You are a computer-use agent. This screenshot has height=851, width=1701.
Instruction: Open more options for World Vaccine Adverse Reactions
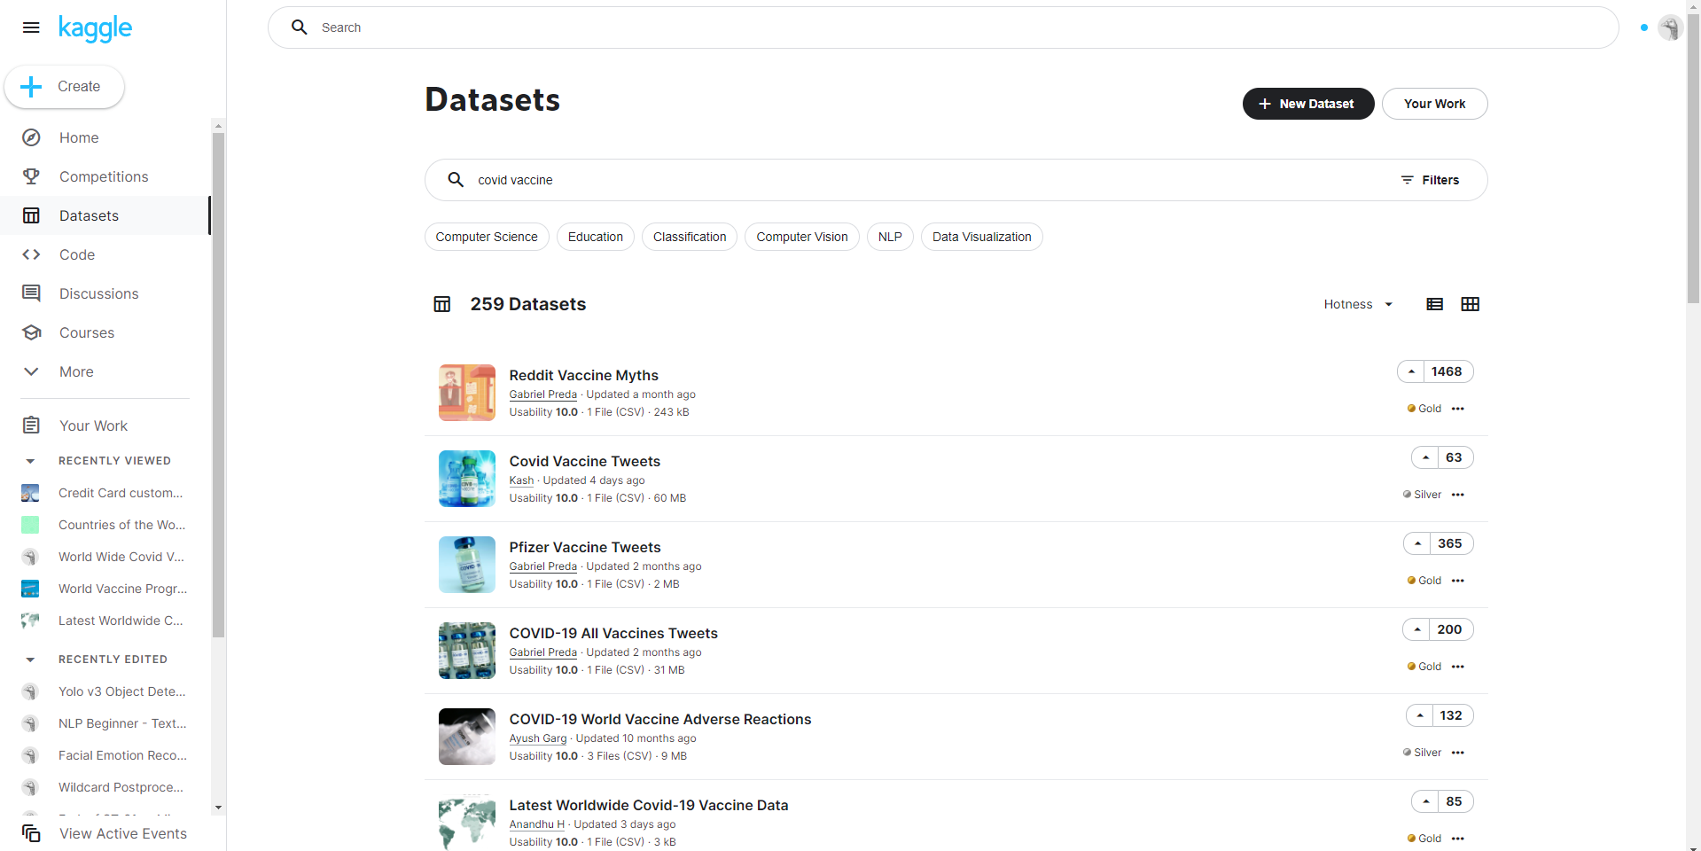[x=1458, y=753]
